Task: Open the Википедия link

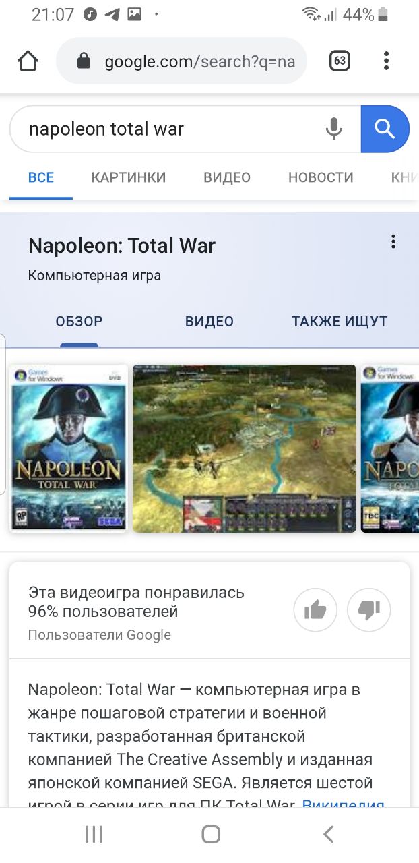Action: [344, 804]
